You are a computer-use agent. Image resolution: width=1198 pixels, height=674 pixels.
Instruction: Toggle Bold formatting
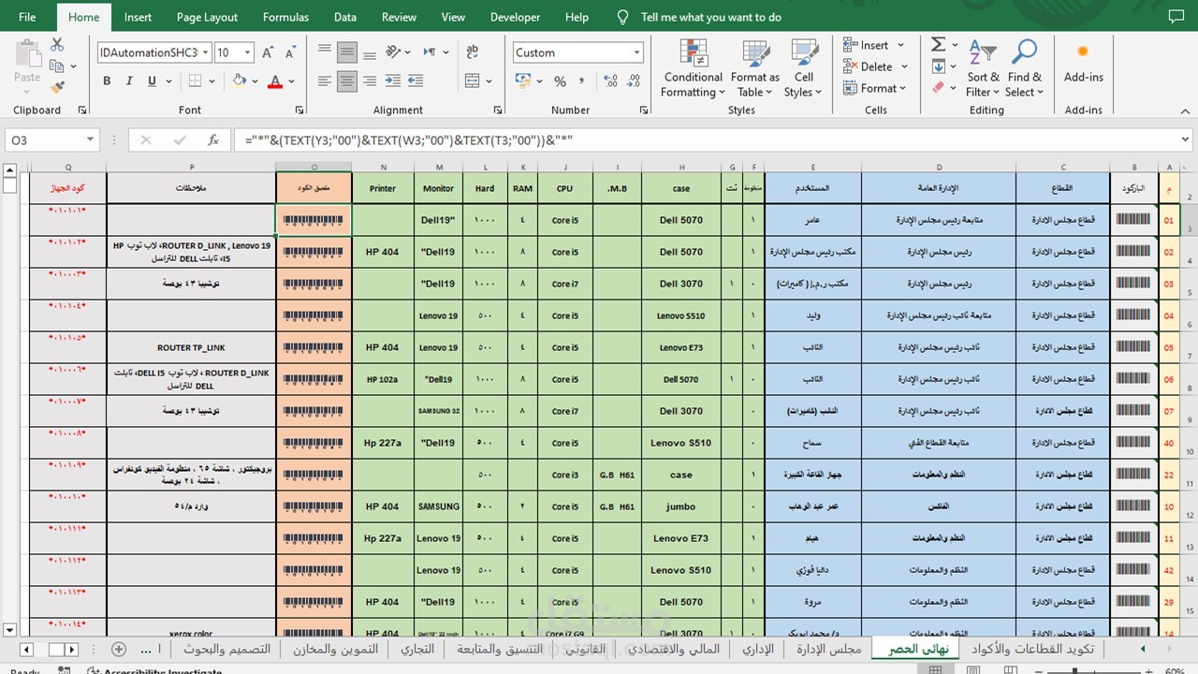[107, 81]
